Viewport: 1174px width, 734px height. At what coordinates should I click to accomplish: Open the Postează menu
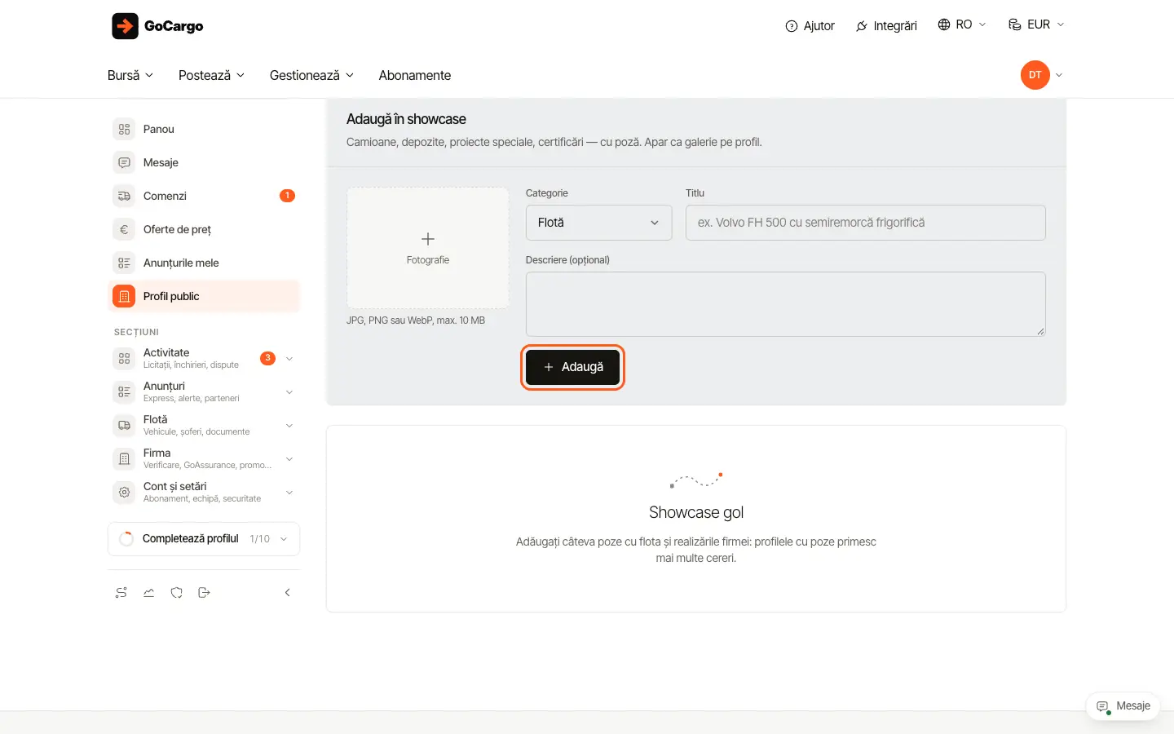tap(211, 75)
